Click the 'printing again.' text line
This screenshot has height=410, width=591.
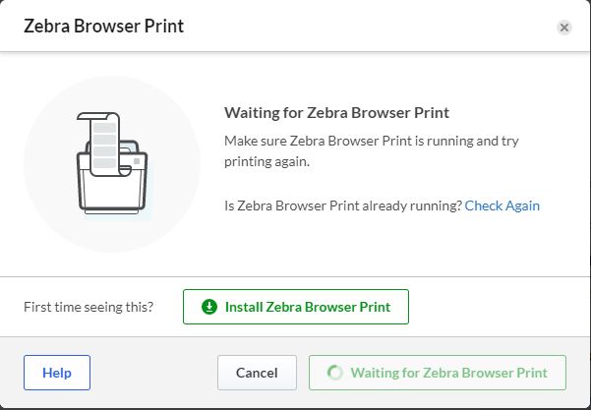tap(267, 161)
